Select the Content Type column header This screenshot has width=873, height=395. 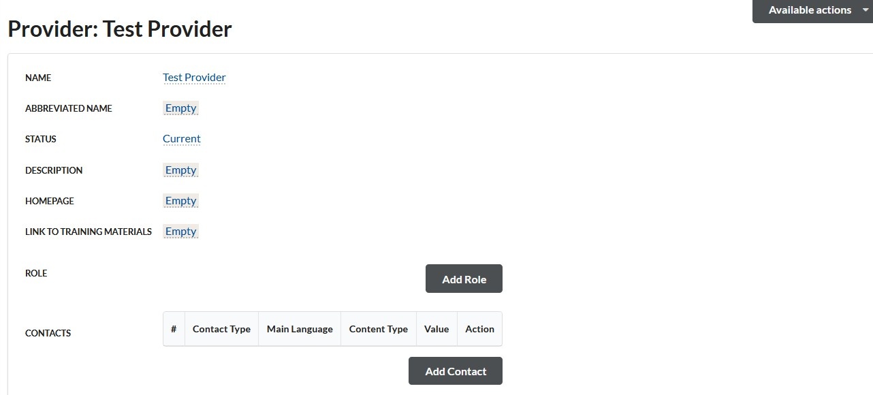(378, 329)
